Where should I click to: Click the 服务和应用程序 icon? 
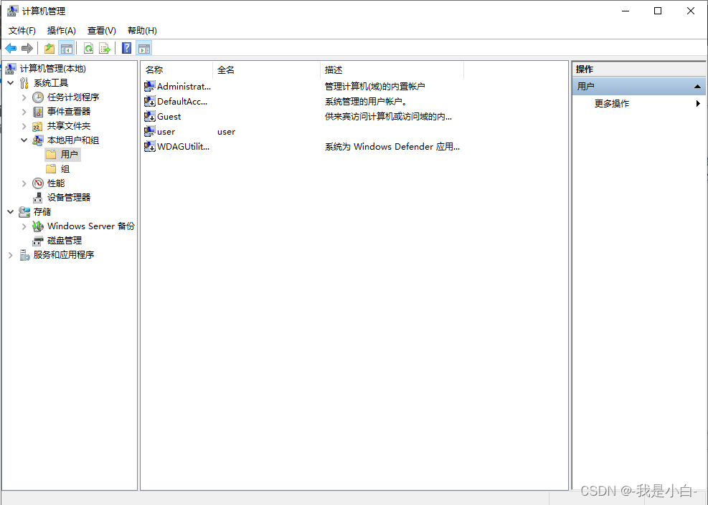24,255
